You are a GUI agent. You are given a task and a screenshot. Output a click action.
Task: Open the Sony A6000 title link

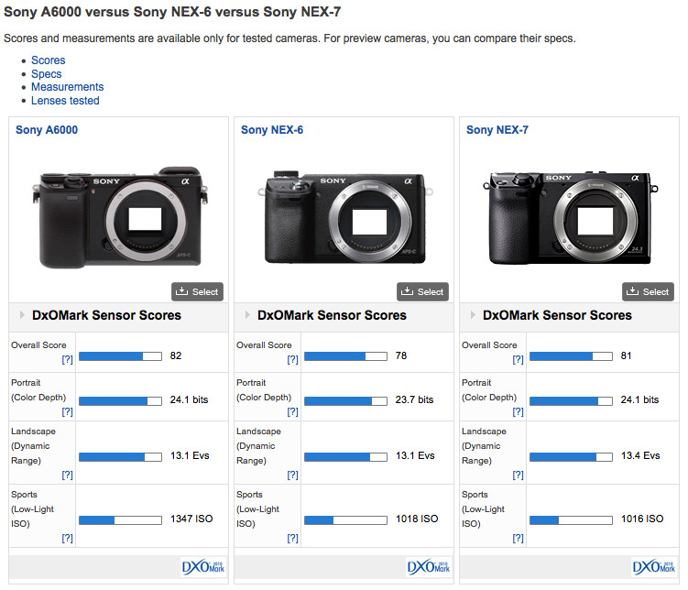point(47,130)
